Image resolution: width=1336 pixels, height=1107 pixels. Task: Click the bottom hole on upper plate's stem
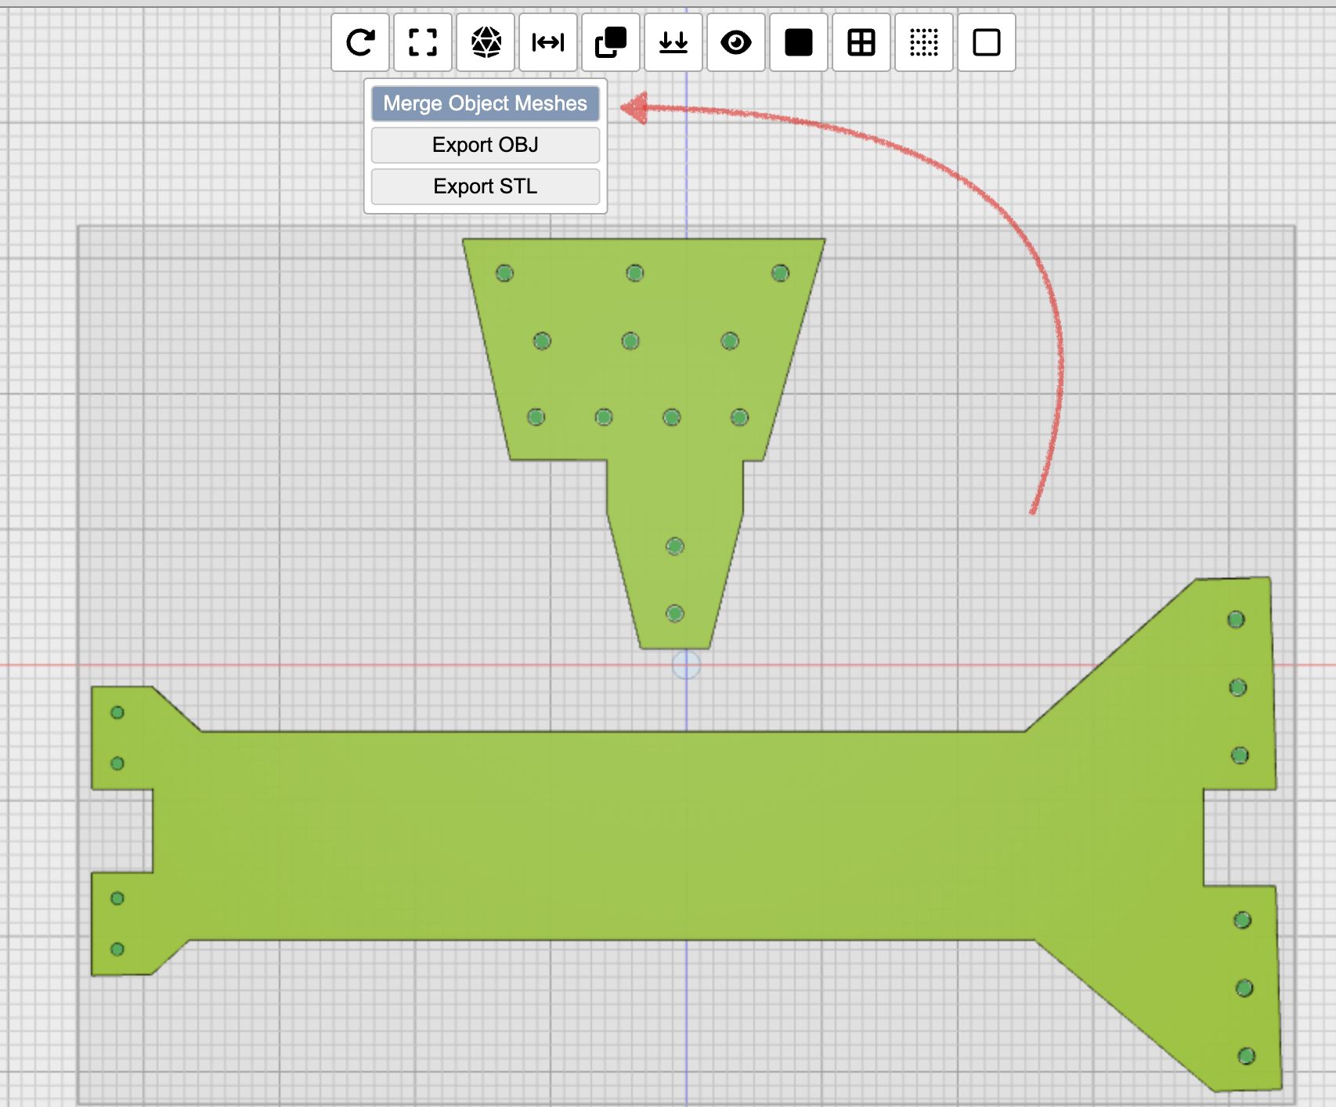click(x=675, y=613)
